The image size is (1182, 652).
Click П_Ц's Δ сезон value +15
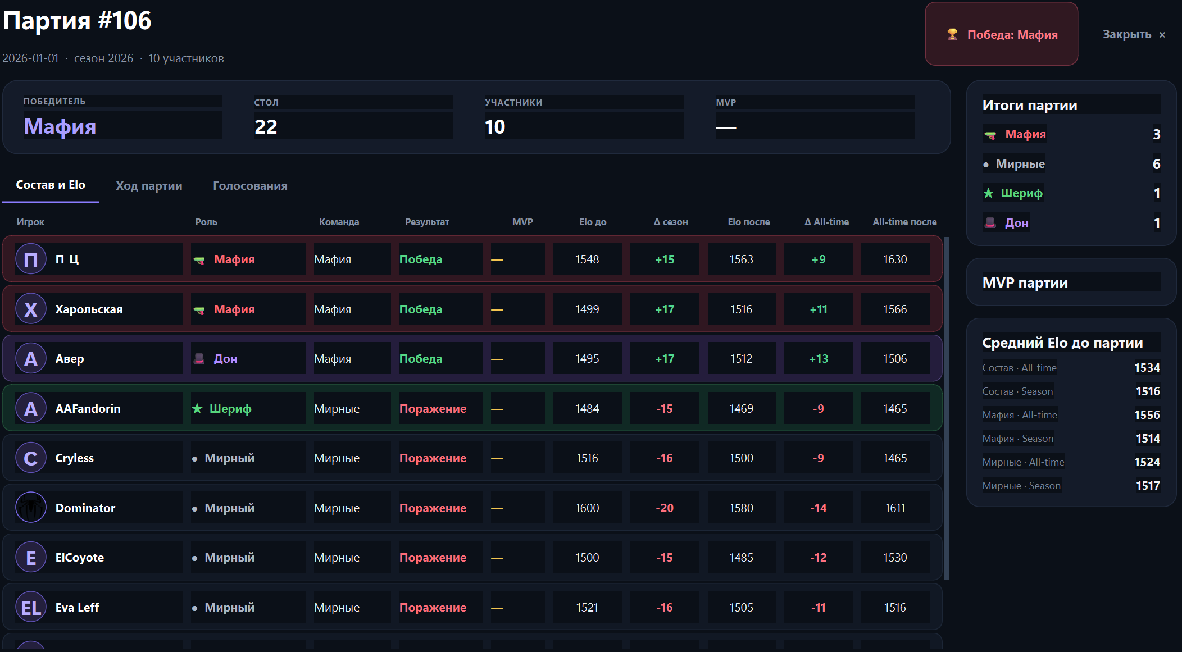pos(665,259)
